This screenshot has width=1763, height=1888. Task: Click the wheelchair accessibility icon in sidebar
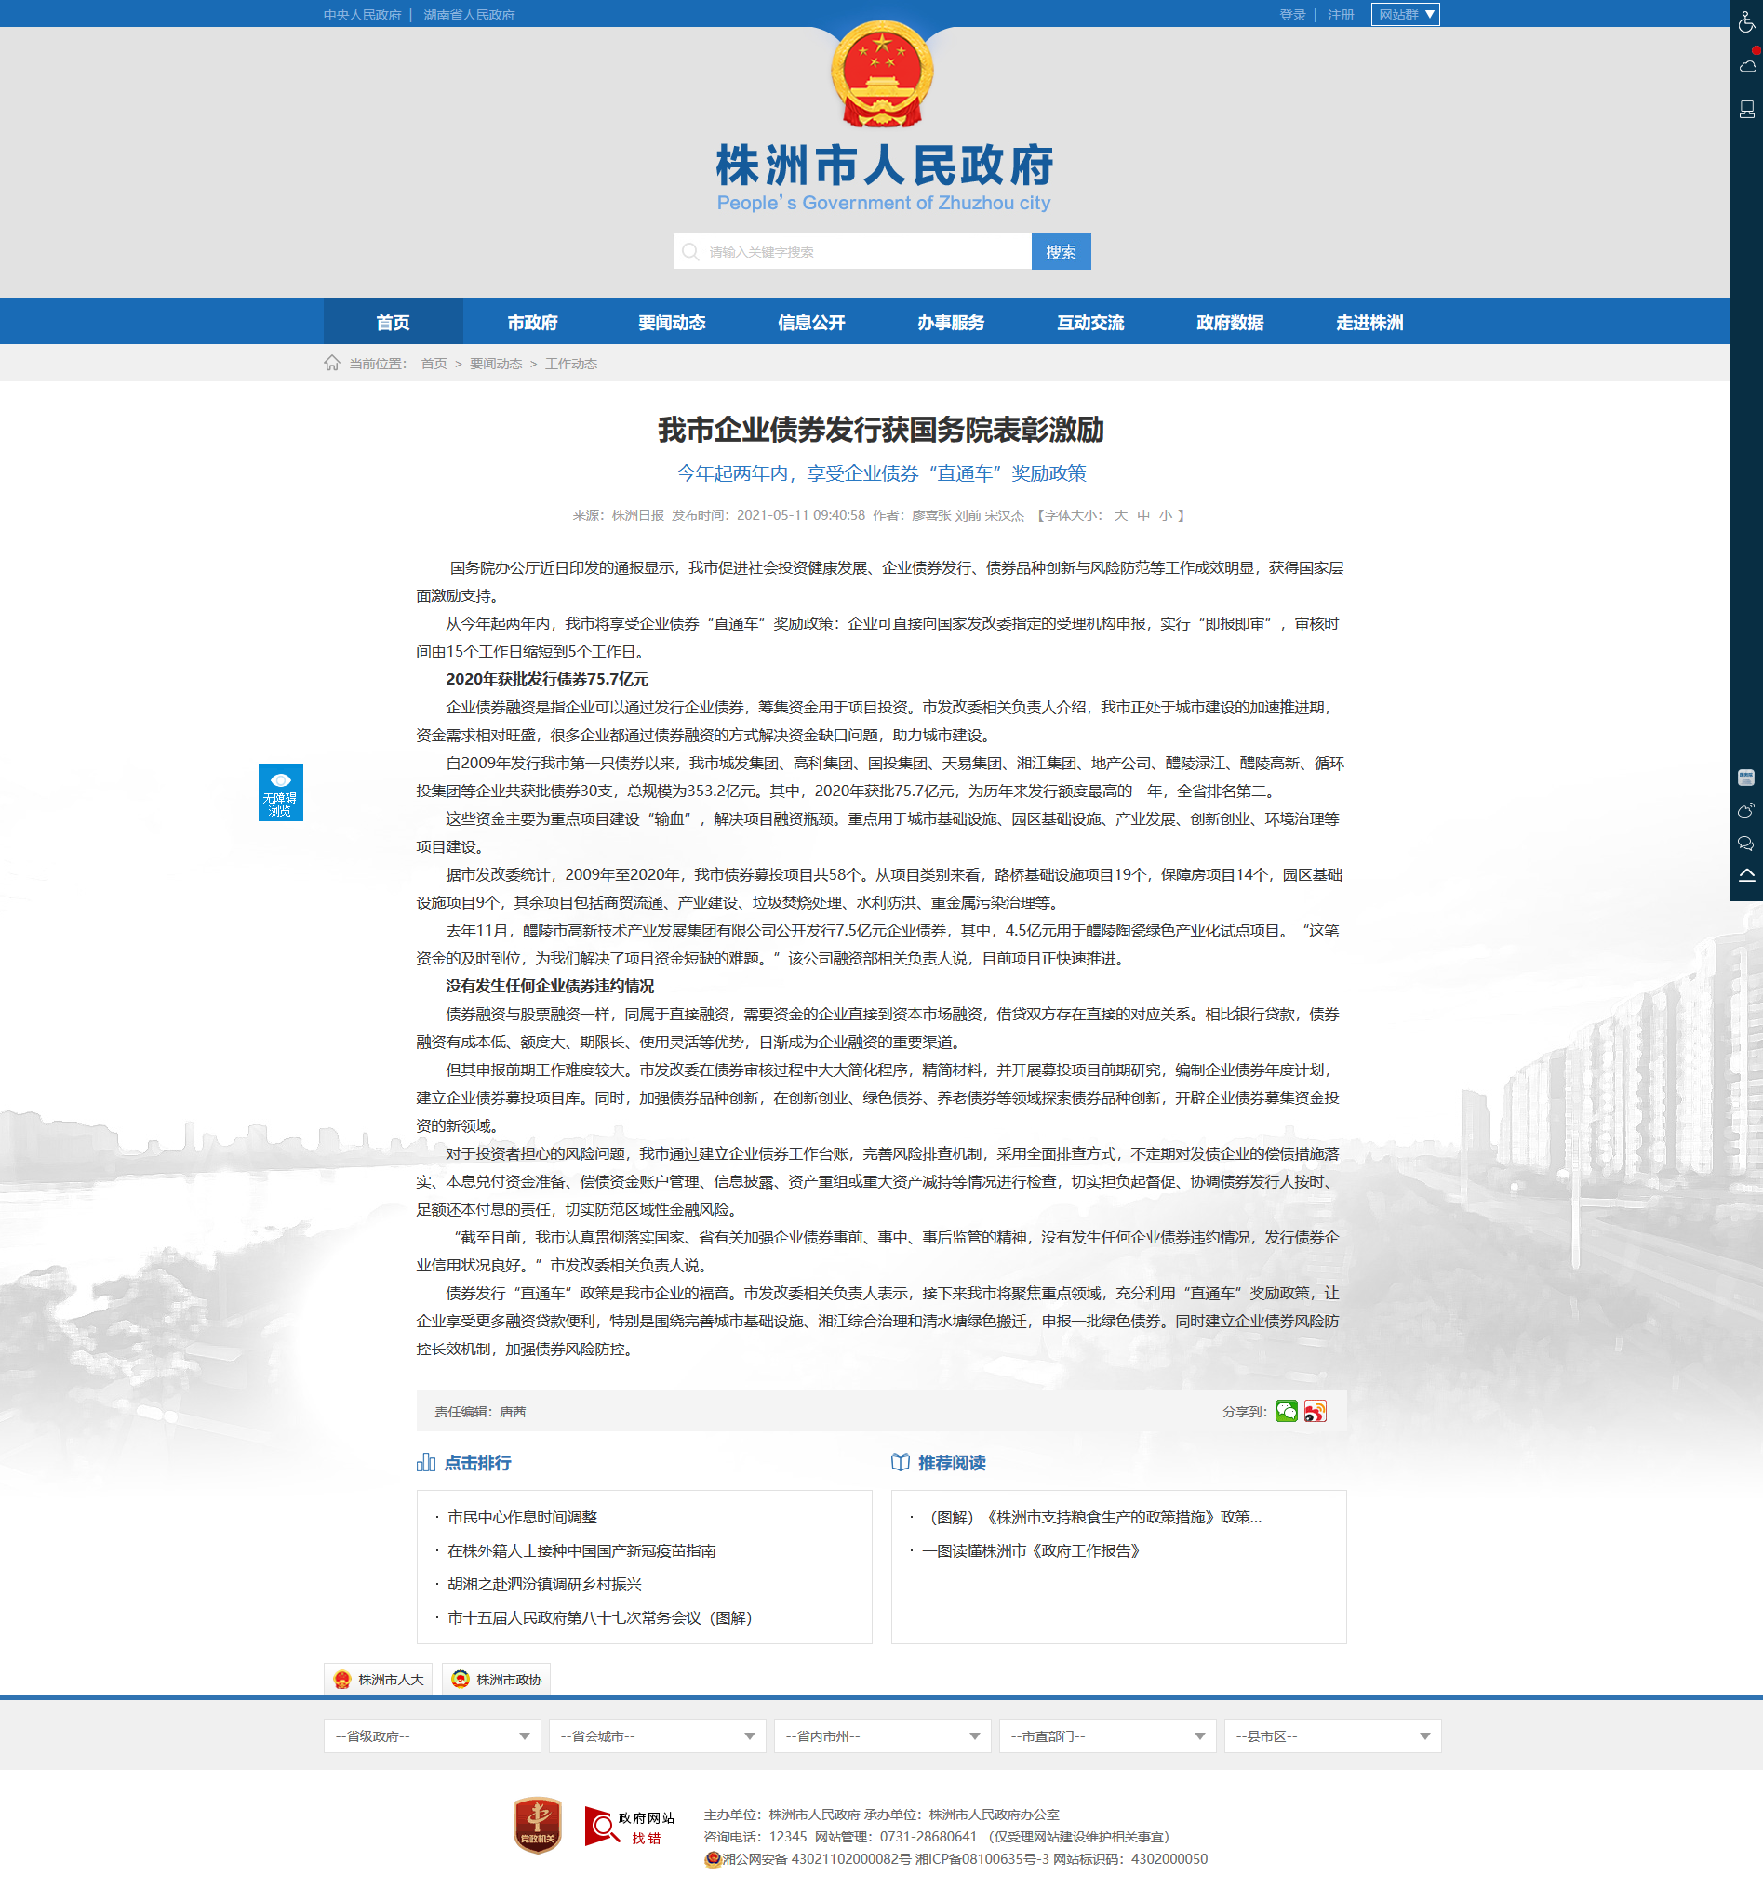tap(1746, 21)
